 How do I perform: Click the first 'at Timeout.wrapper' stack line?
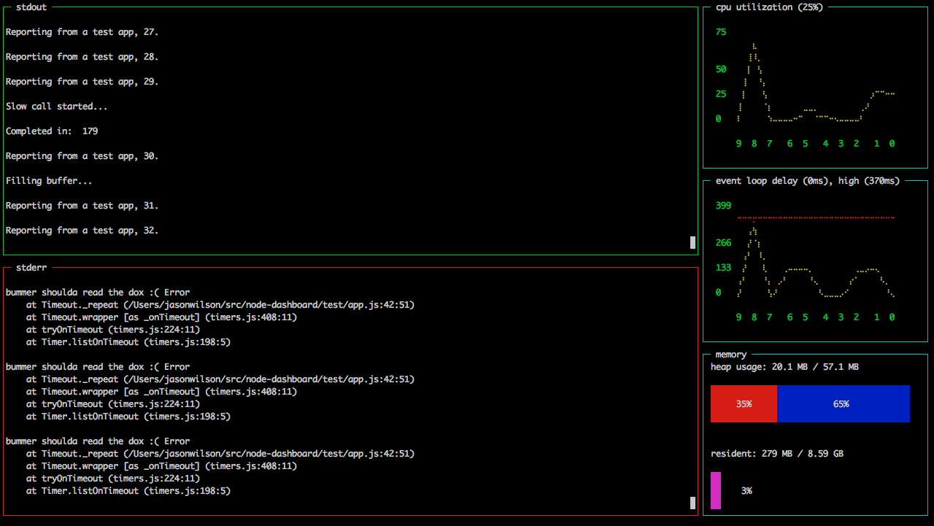click(161, 317)
